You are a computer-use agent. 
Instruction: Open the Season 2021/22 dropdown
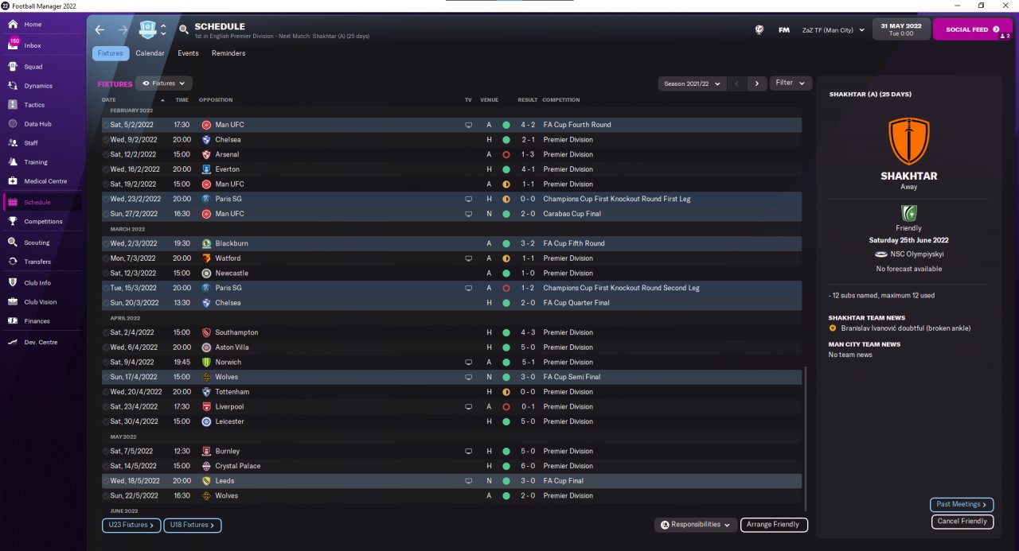click(693, 83)
